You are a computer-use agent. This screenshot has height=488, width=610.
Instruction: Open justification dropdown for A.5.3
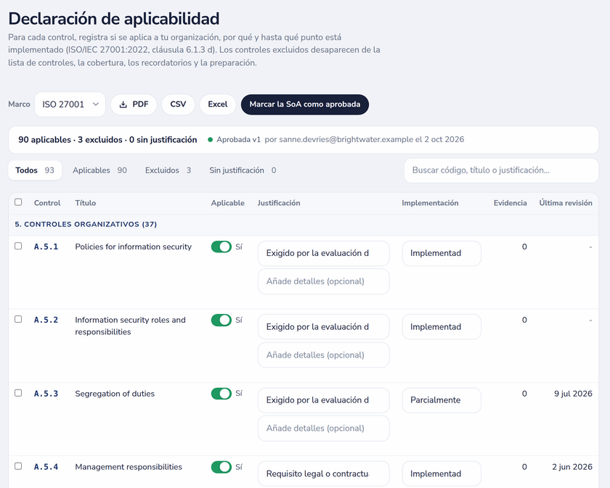tap(324, 400)
